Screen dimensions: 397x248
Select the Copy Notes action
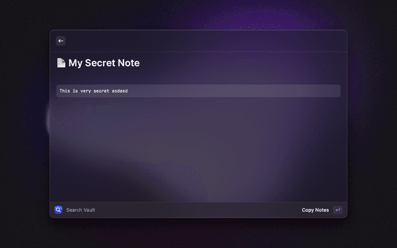tap(315, 210)
